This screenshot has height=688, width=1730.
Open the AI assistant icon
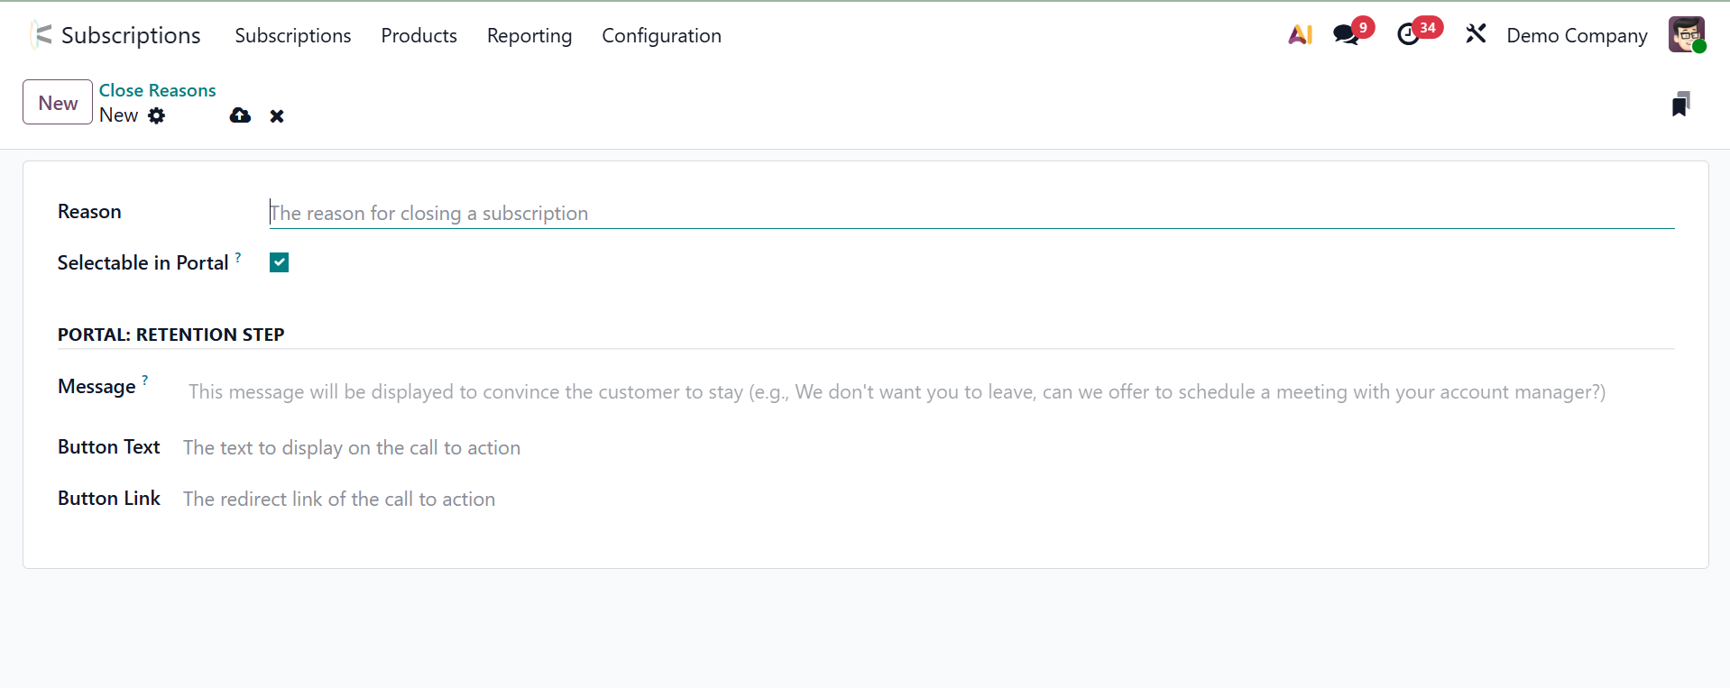tap(1300, 35)
